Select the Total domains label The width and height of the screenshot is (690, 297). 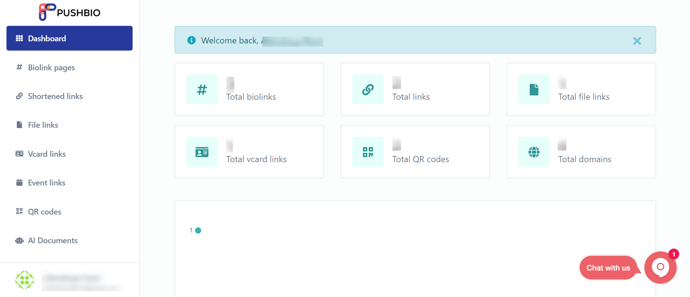[x=585, y=159]
